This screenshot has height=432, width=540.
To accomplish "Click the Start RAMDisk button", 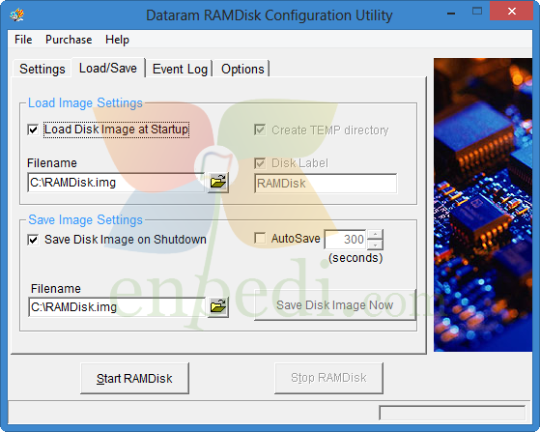I will (x=134, y=378).
